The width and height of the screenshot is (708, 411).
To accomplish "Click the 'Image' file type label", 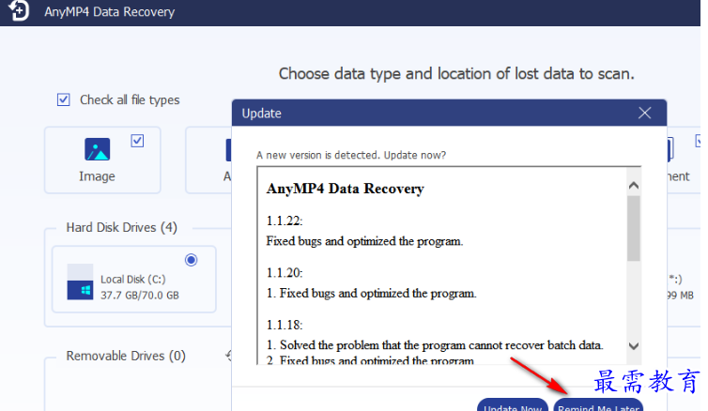I will click(x=97, y=176).
